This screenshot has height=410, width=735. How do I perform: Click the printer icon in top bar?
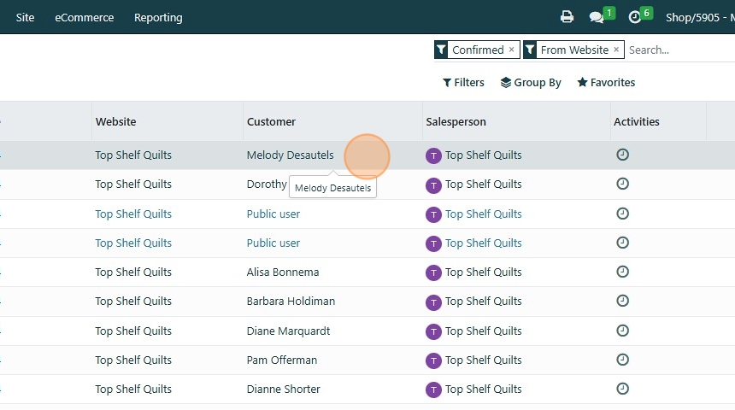[x=567, y=17]
